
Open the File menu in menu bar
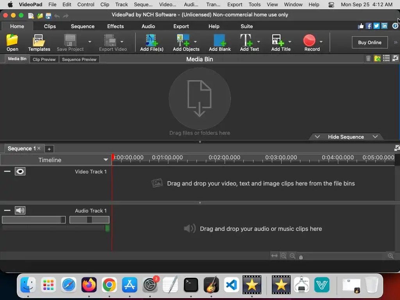(52, 5)
